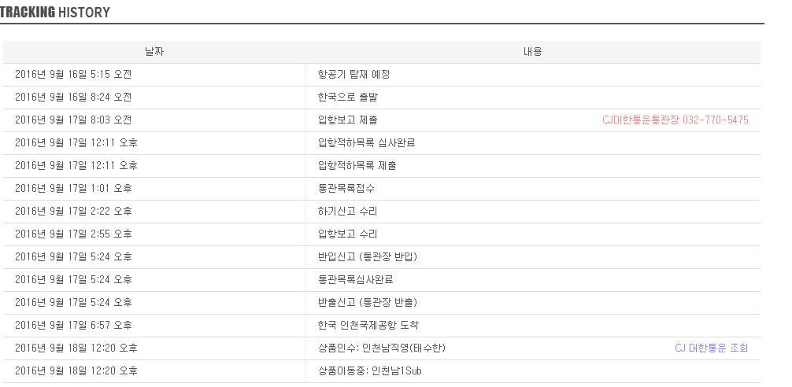
Task: Click the 반출신고 (통관장 반출) entry
Action: pos(367,303)
